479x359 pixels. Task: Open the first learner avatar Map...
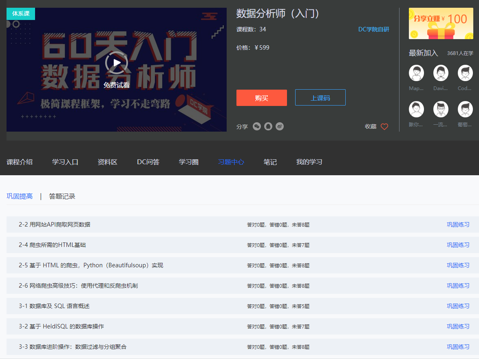coord(416,73)
